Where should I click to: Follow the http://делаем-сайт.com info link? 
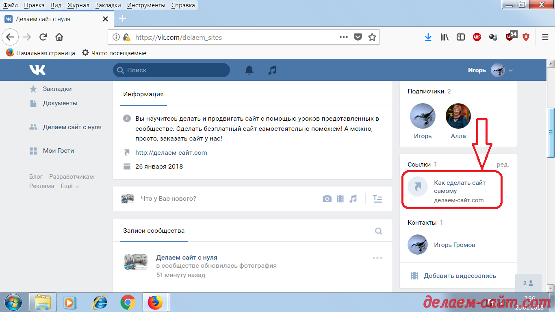pos(171,153)
